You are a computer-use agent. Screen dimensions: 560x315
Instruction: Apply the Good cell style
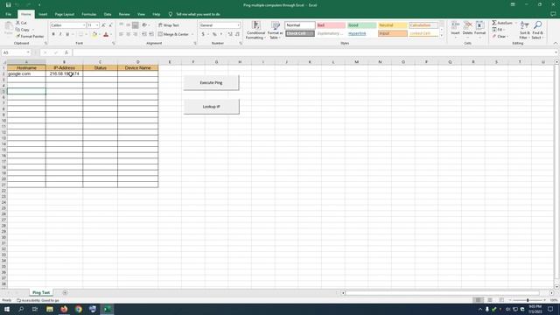point(361,25)
